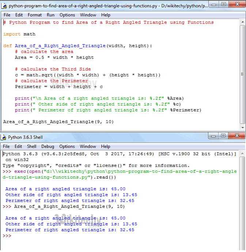Open the Debug menu in the Python Shell
246x252 pixels.
point(48,146)
